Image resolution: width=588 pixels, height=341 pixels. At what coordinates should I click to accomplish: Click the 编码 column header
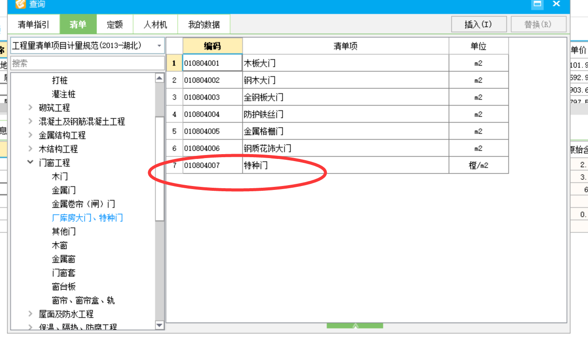coord(212,46)
